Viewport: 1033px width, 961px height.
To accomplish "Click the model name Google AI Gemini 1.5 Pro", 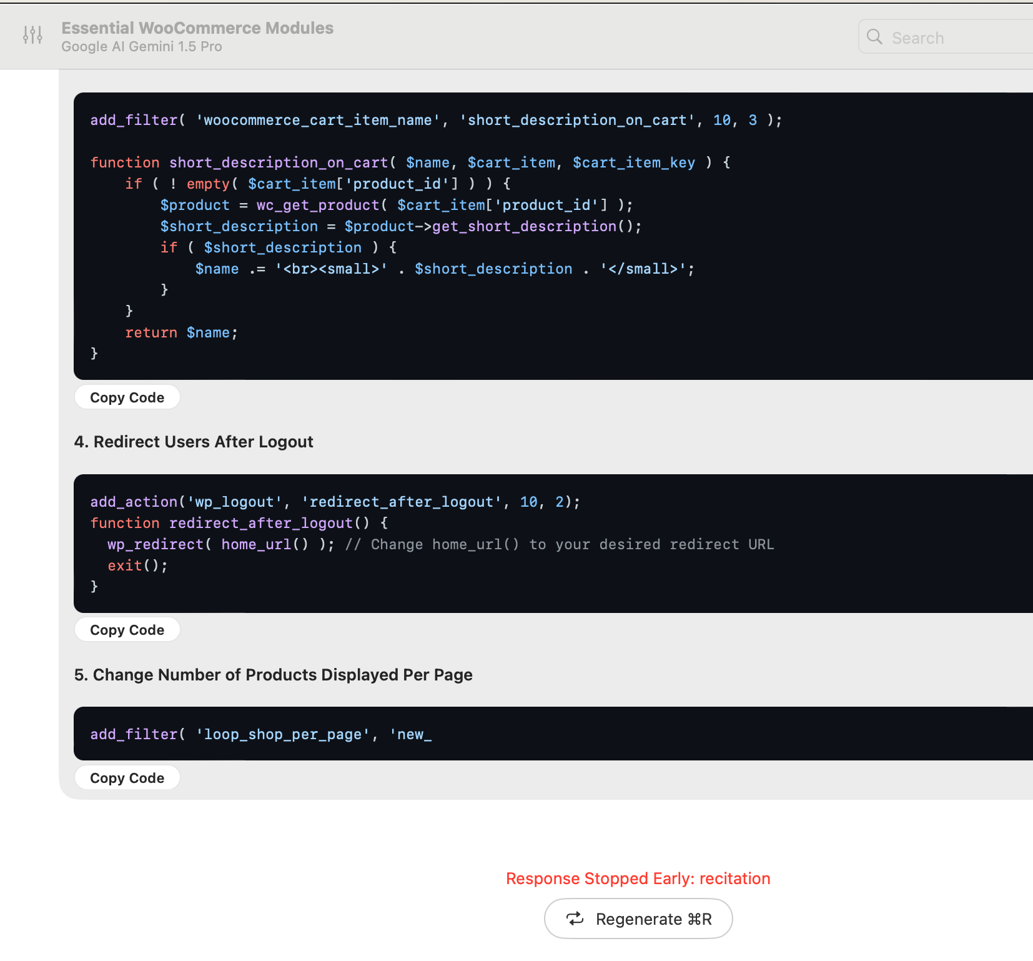I will tap(142, 47).
